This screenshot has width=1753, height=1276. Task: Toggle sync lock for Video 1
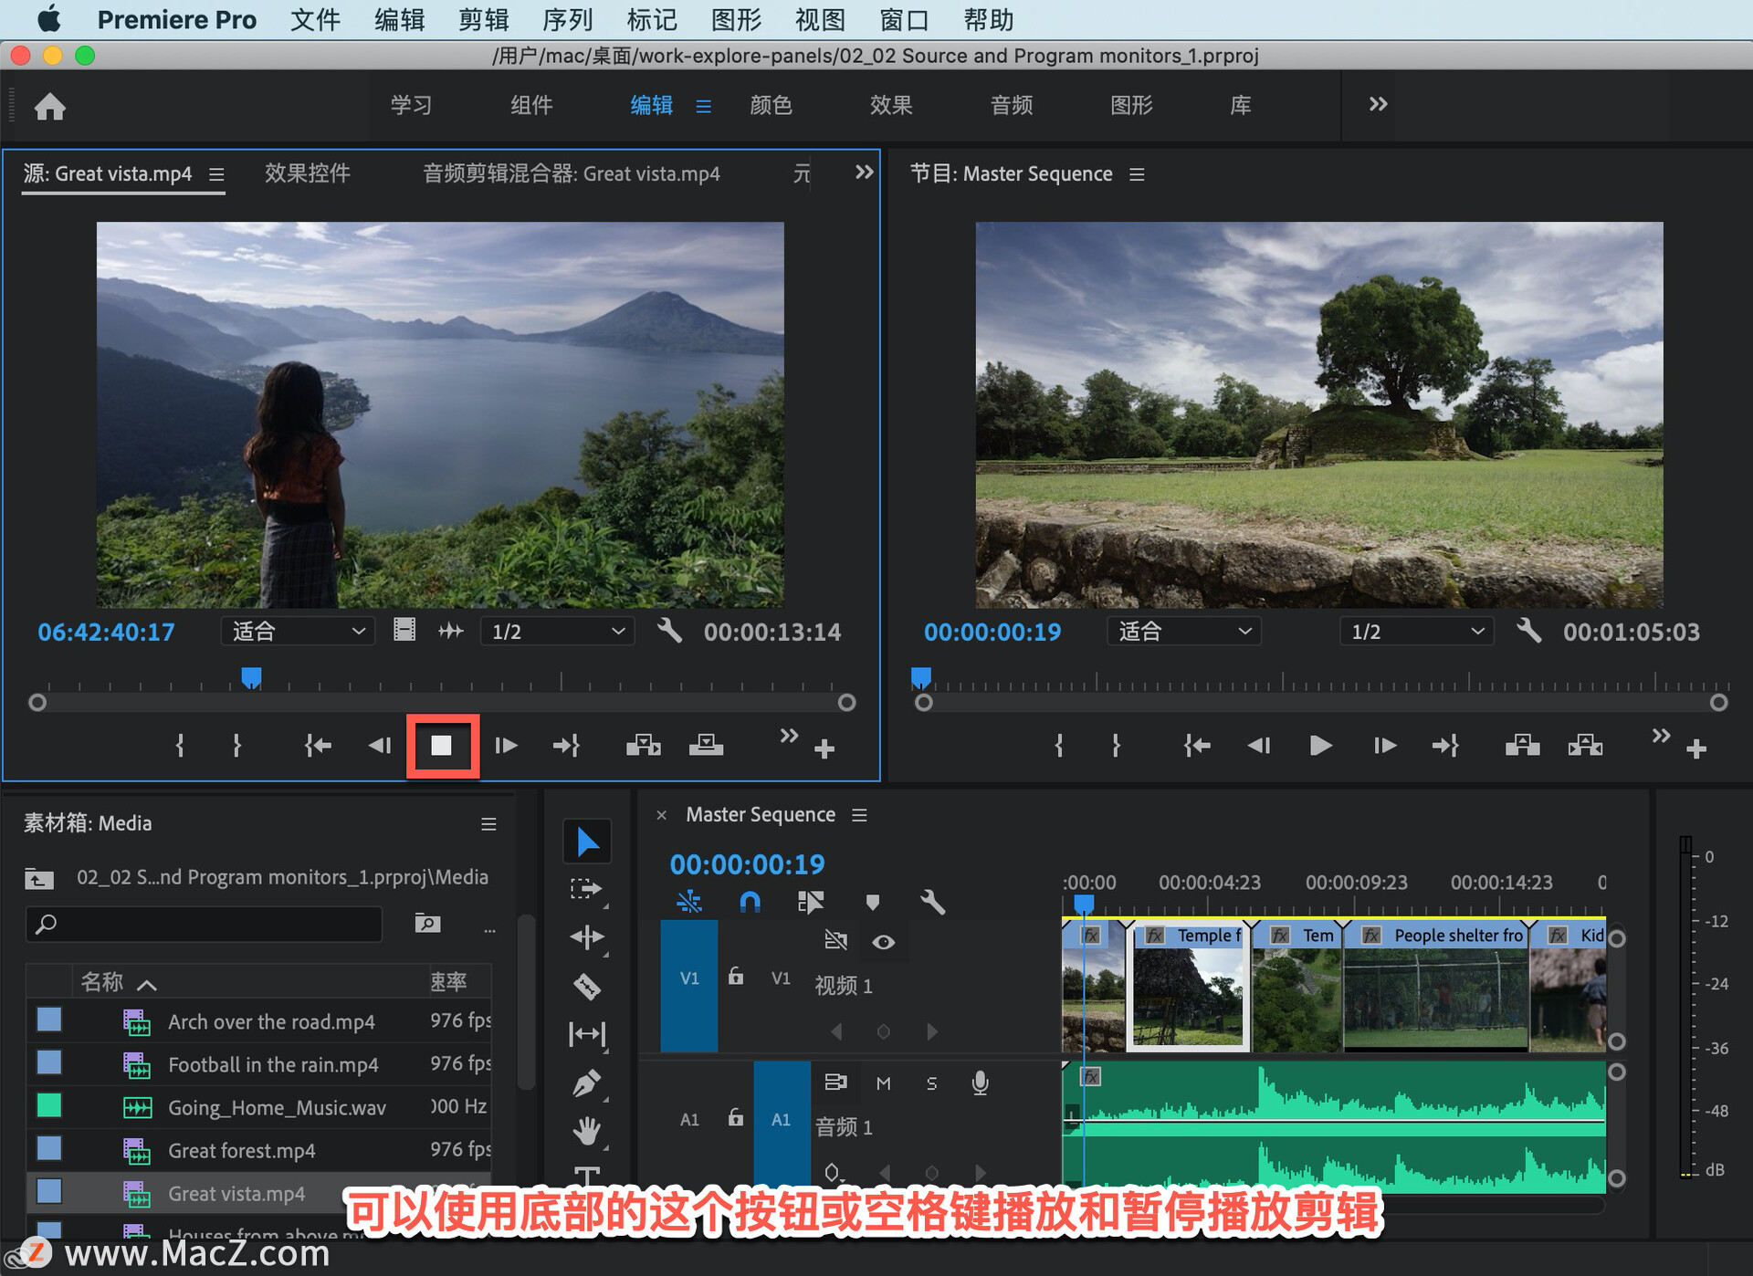pos(835,940)
